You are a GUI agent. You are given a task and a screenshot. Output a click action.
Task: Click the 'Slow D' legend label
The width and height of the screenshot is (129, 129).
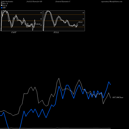click(x=5, y=4)
